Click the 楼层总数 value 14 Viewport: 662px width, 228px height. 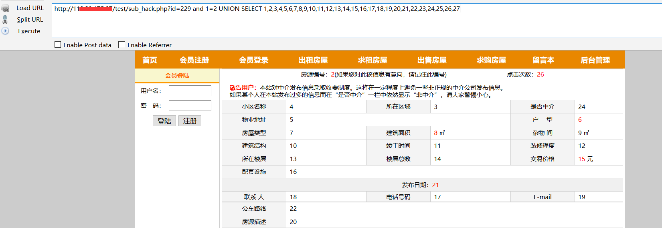437,159
